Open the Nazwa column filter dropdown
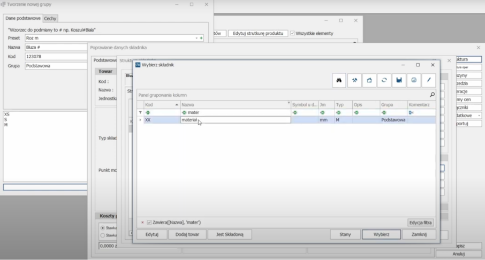Screen dimensions: 485x260 click(x=289, y=103)
